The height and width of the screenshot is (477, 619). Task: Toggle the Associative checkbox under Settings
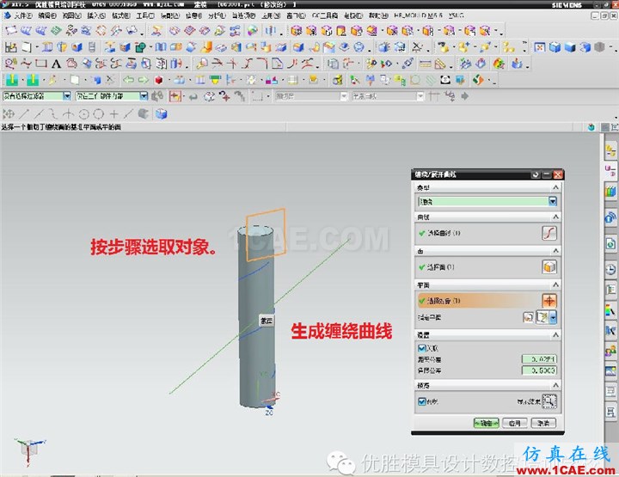(421, 348)
